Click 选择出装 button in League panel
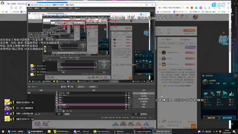This screenshot has width=238, height=134. tap(211, 118)
